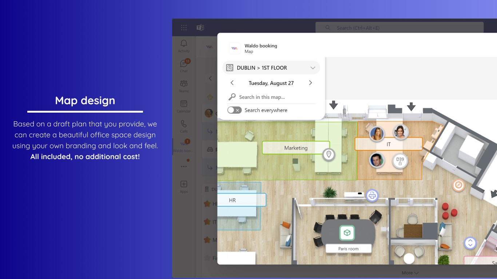Open more apps ellipsis in sidebar
This screenshot has height=279, width=497.
184,166
